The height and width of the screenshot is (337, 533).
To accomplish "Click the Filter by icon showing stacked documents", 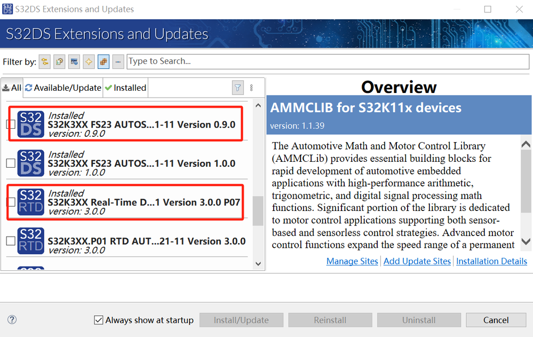I will tap(59, 61).
